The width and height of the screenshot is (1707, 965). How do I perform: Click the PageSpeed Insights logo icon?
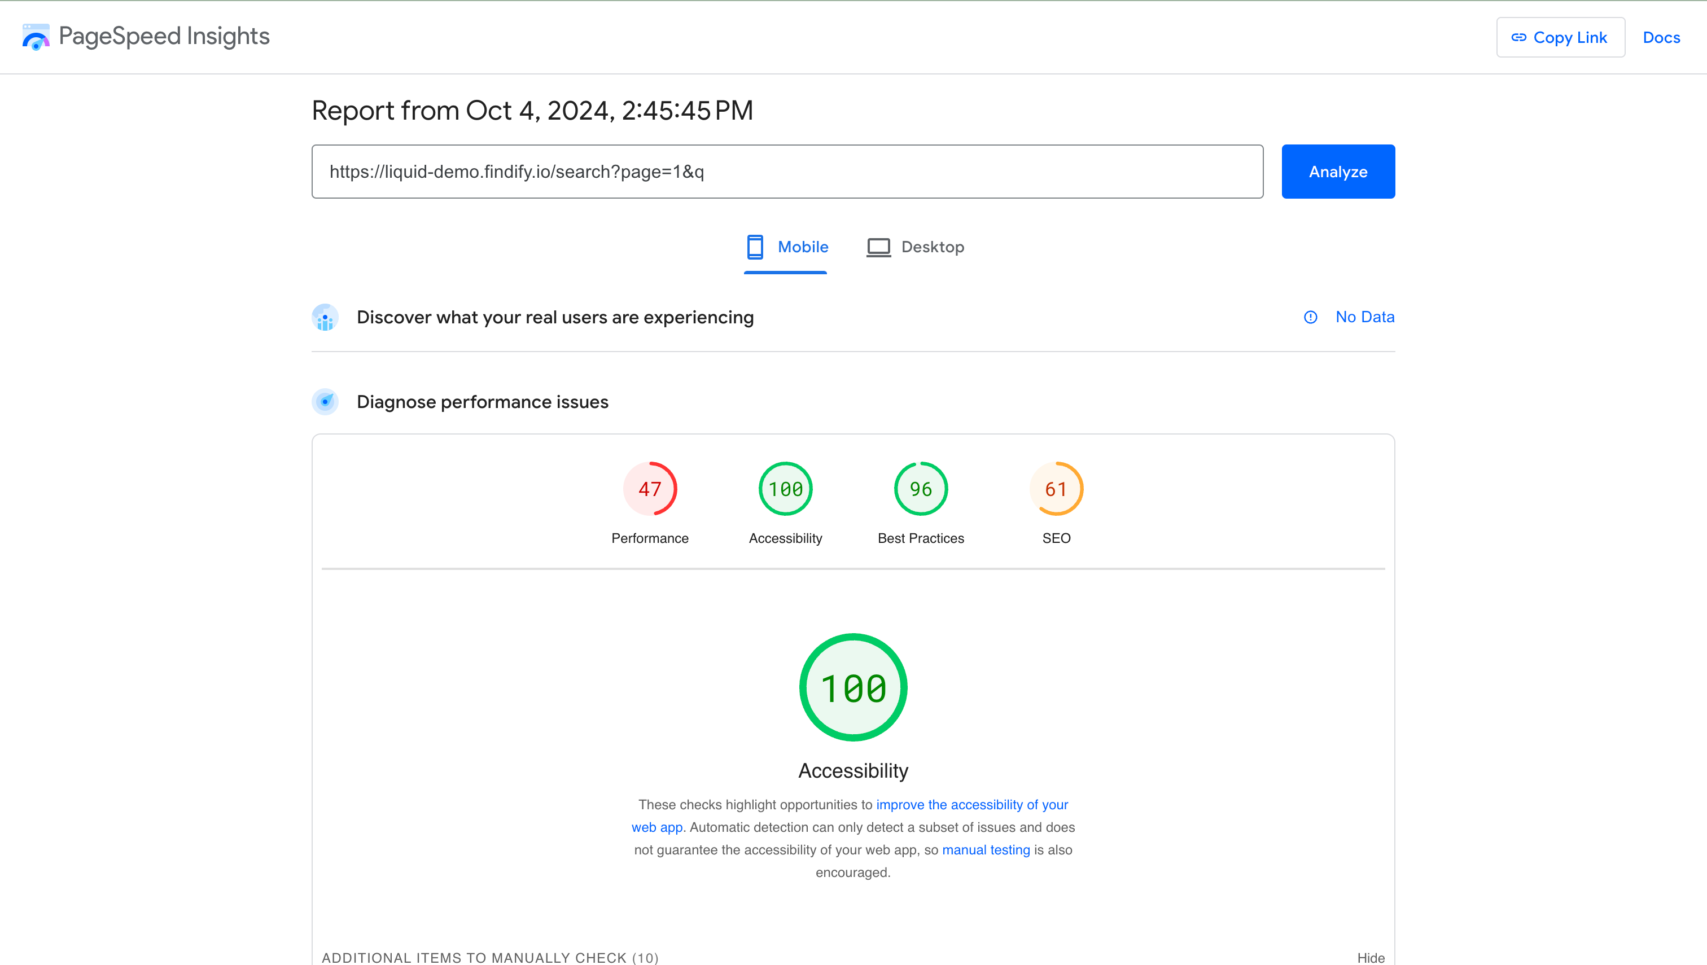pyautogui.click(x=36, y=37)
